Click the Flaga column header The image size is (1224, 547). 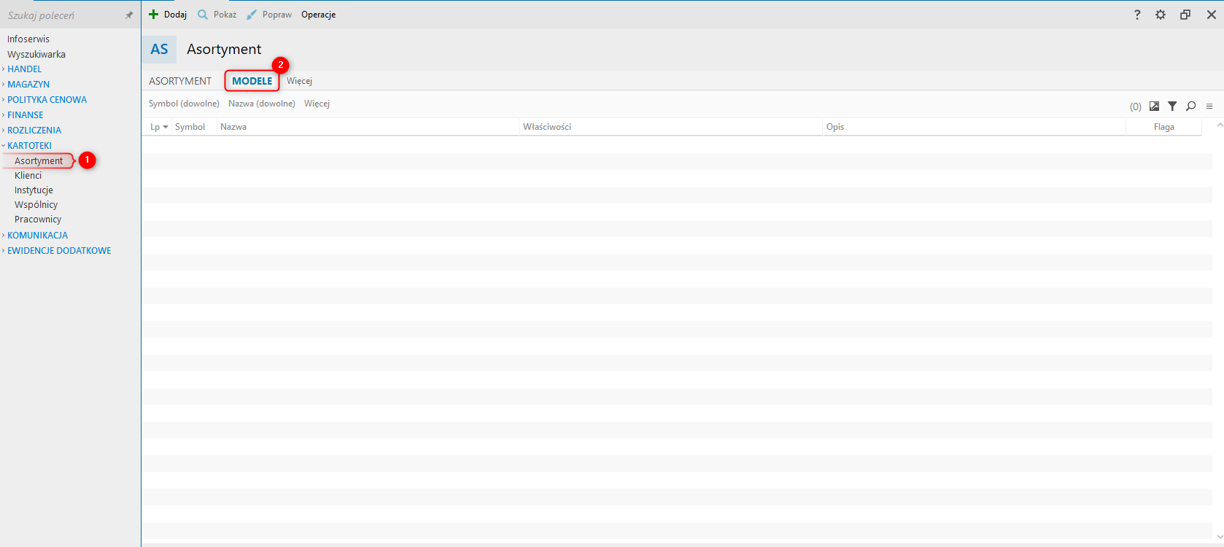[1164, 127]
